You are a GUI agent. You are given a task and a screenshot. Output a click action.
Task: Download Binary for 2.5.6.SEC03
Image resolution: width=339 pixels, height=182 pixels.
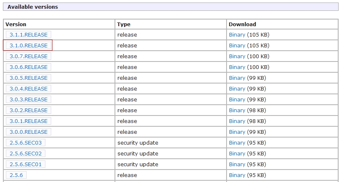point(237,143)
